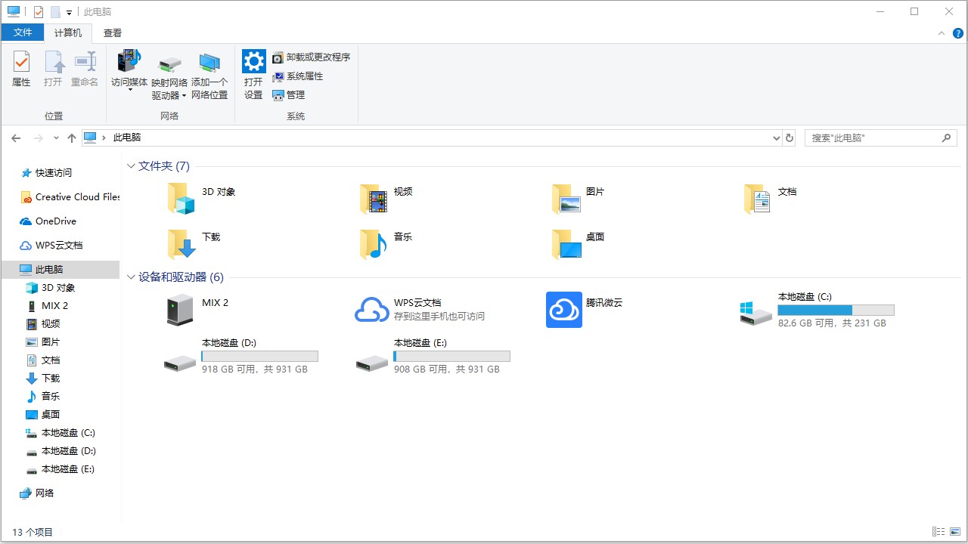
Task: Open Creative Cloud Files in navigation pane
Action: pyautogui.click(x=70, y=197)
